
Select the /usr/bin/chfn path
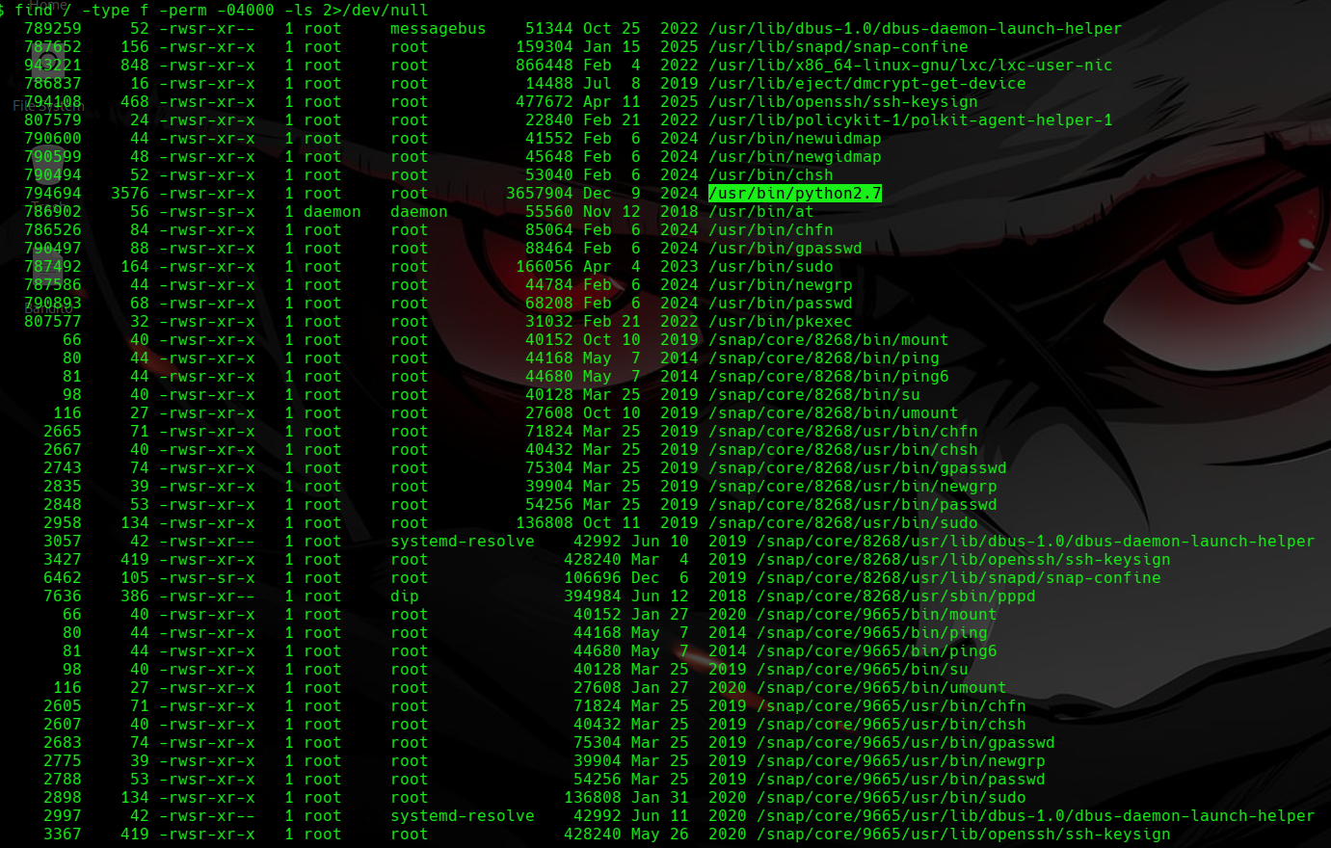click(x=771, y=230)
